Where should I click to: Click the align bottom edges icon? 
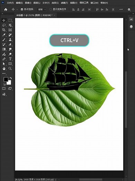click(107, 9)
